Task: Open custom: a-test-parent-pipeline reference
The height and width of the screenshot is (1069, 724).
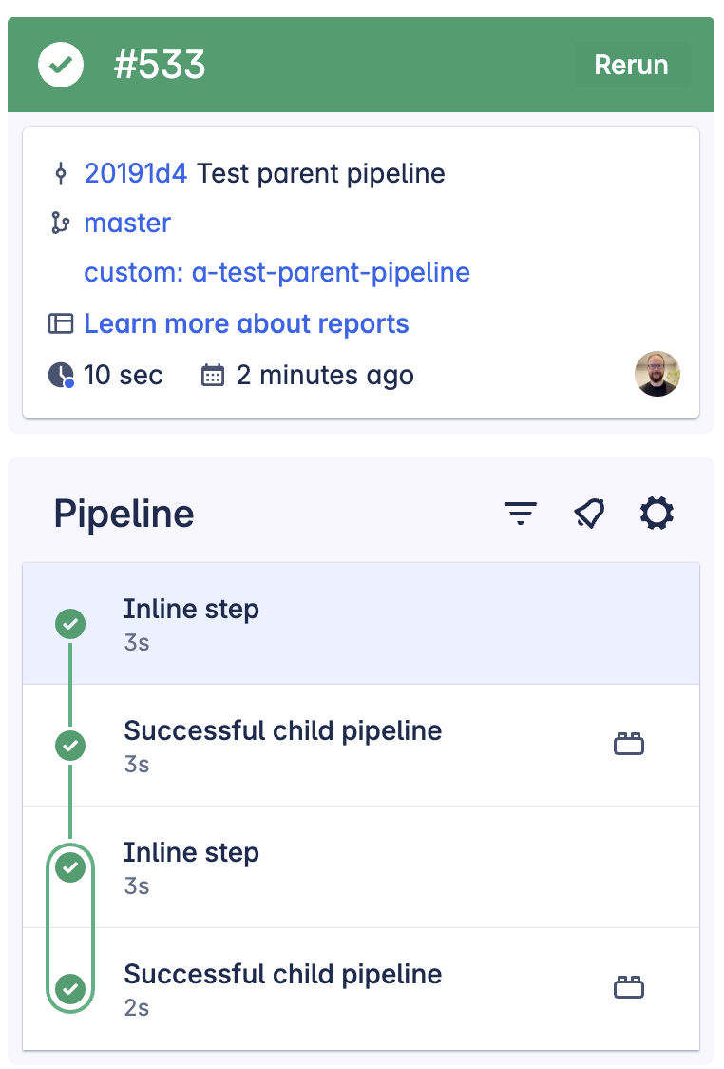Action: [277, 273]
